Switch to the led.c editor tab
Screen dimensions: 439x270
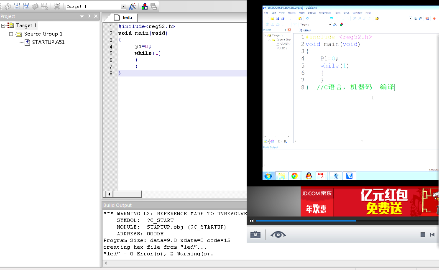tap(125, 18)
